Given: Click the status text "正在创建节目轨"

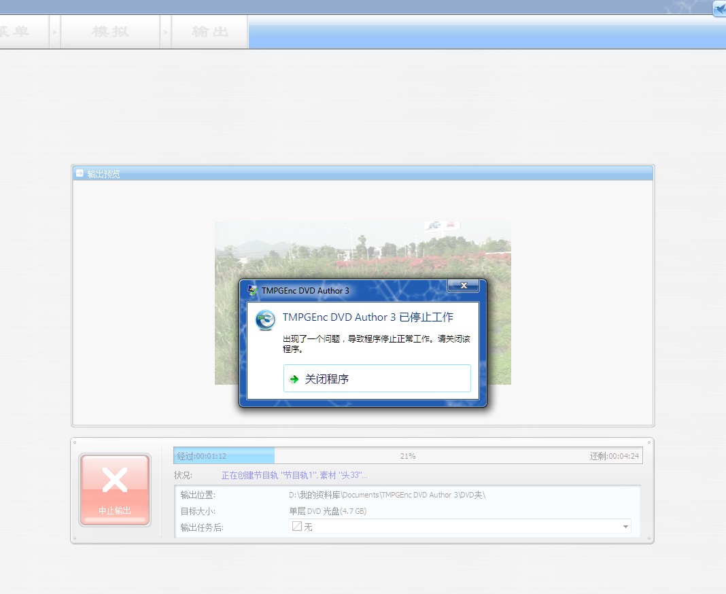Looking at the screenshot, I should click(249, 475).
